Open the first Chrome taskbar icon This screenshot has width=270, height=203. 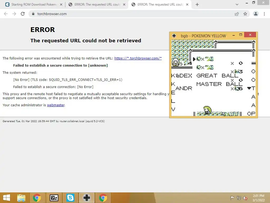(37, 198)
